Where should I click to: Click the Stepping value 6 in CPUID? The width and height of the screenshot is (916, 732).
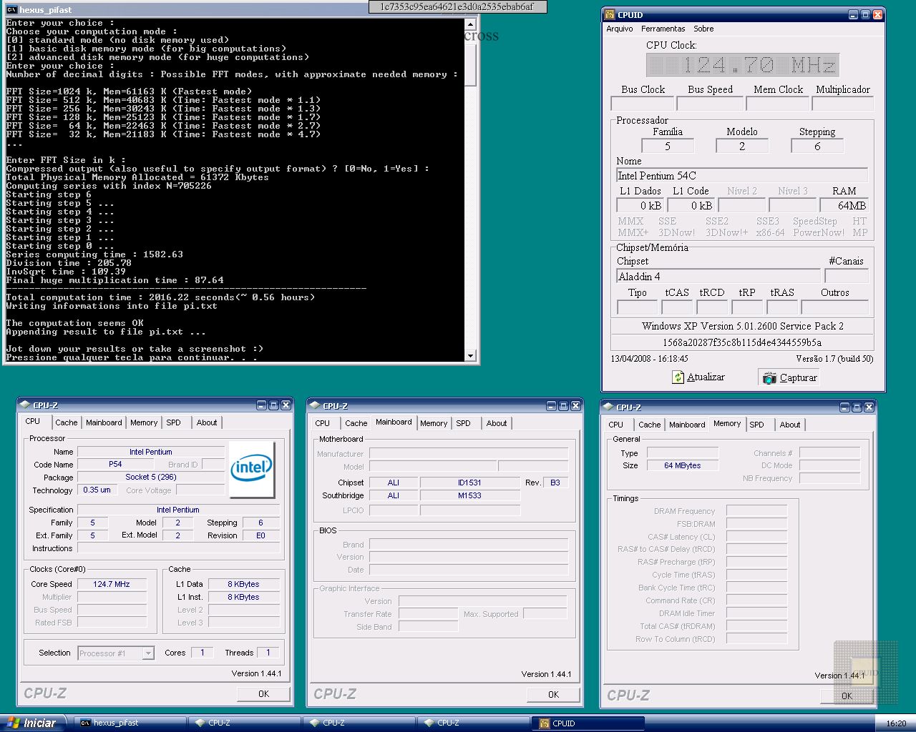click(x=817, y=146)
